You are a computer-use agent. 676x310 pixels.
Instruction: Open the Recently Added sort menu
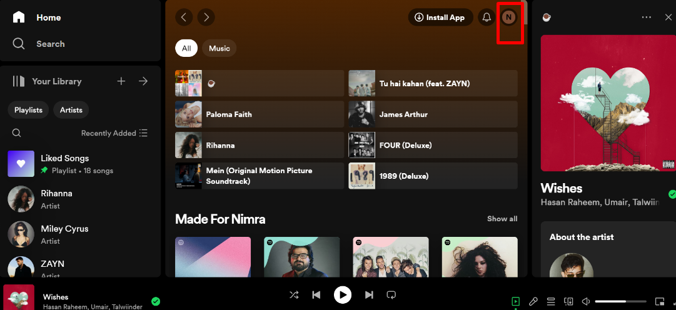tap(114, 132)
